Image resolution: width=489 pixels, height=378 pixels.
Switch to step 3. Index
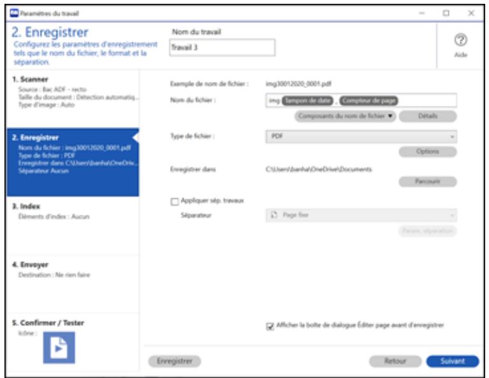point(73,226)
